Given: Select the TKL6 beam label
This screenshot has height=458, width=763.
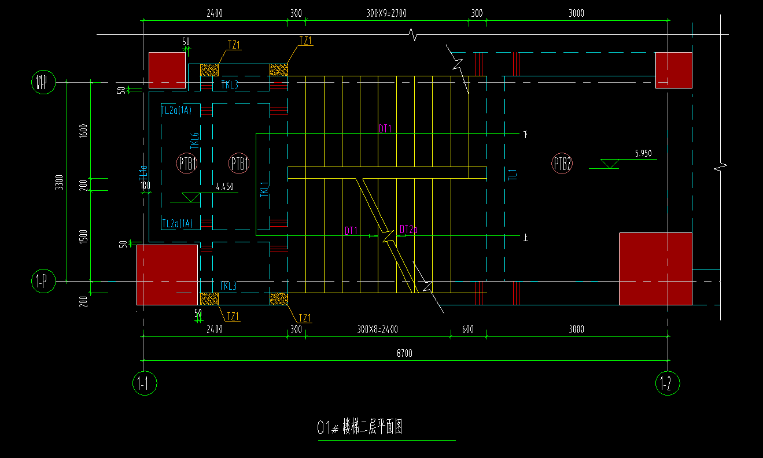Looking at the screenshot, I should pos(195,142).
